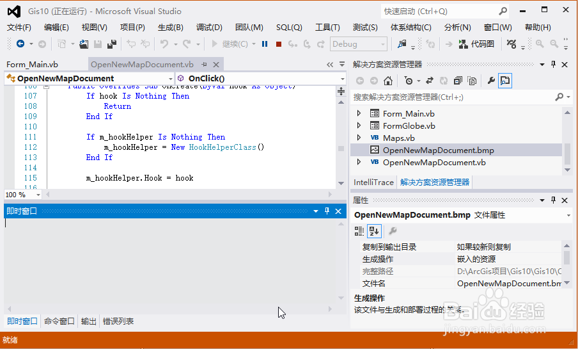
Task: Switch to the 命令窗口 tab
Action: pyautogui.click(x=59, y=321)
